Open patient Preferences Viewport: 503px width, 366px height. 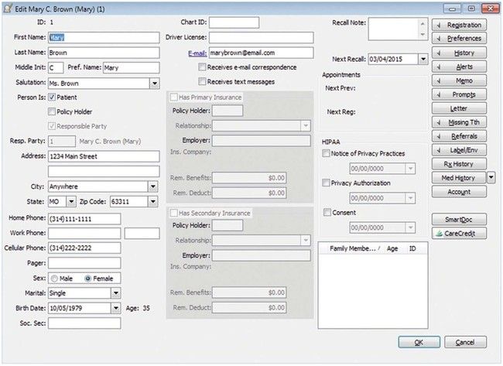click(458, 39)
